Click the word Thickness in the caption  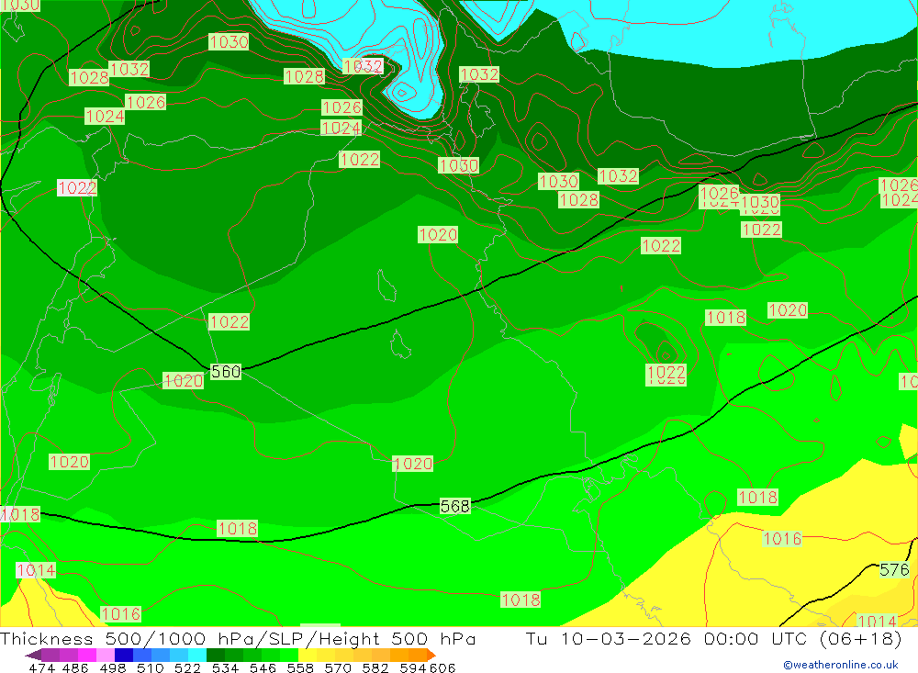46,638
